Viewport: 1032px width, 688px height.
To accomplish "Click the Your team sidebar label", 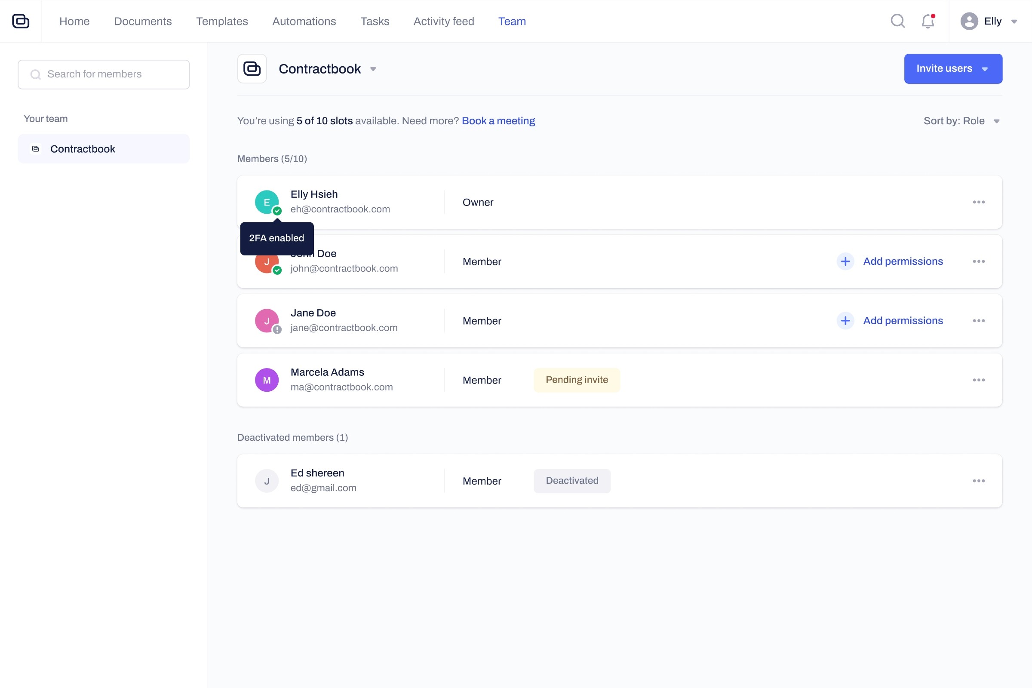I will pyautogui.click(x=46, y=119).
